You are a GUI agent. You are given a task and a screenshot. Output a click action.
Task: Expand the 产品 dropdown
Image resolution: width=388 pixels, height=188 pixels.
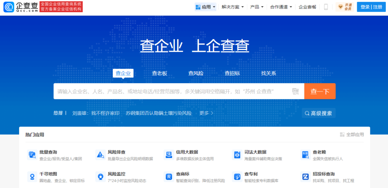pyautogui.click(x=257, y=7)
